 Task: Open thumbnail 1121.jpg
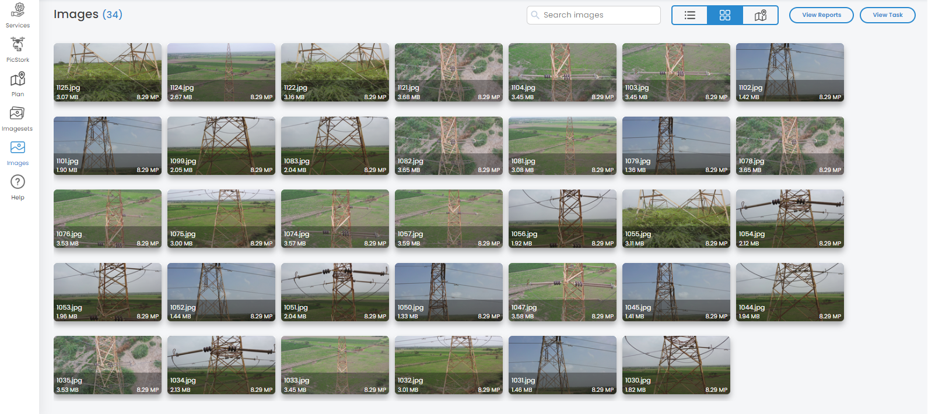point(449,72)
